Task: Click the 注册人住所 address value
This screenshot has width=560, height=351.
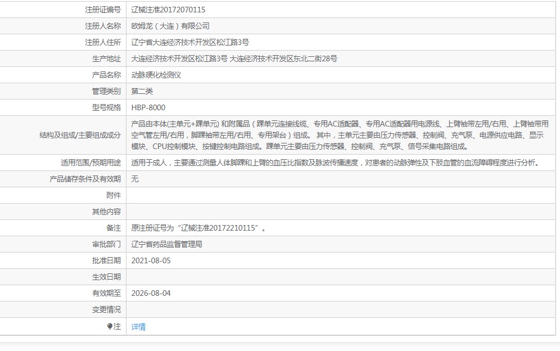Action: (x=190, y=42)
